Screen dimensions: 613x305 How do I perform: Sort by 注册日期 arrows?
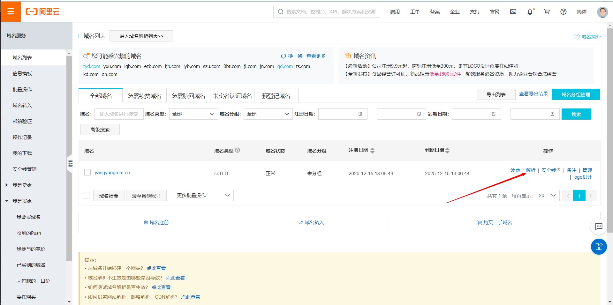372,151
